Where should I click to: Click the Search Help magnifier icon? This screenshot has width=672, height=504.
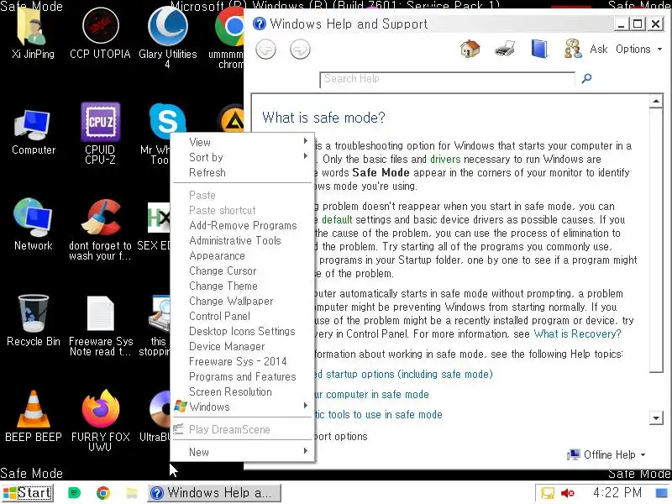point(586,78)
